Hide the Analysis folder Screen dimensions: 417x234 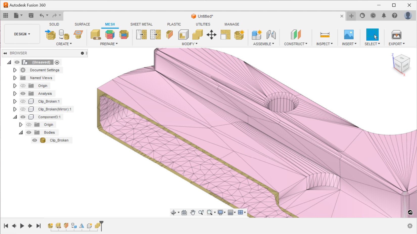[23, 94]
